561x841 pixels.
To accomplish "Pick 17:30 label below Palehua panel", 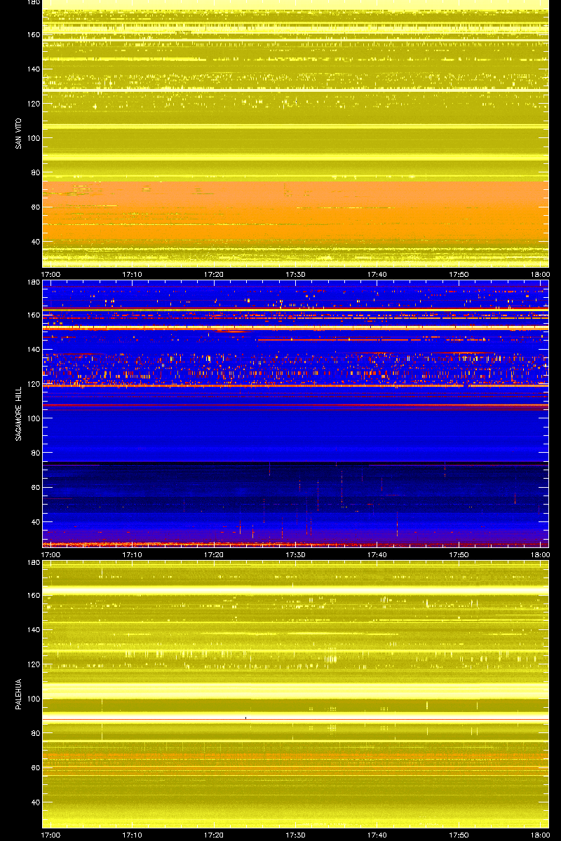I will 296,835.
